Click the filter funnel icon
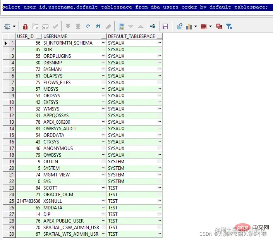The image size is (273, 240). point(229,26)
